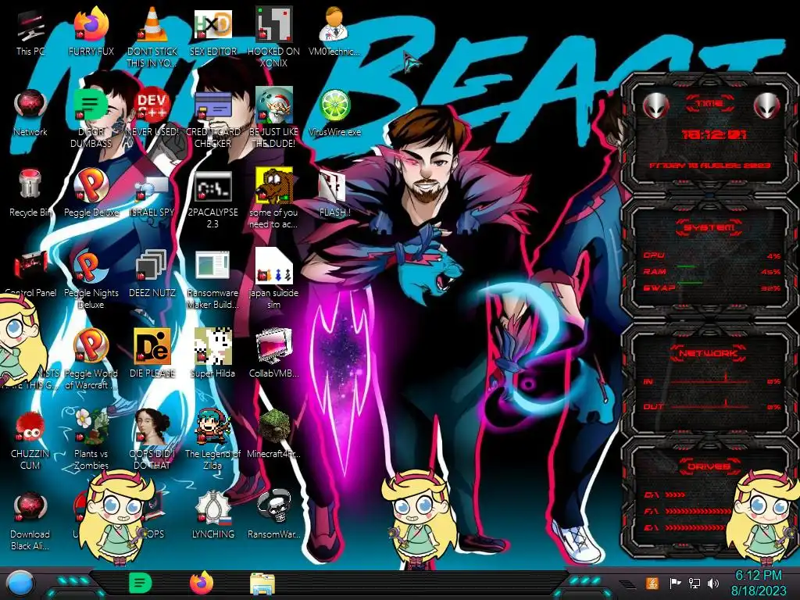Open the Action Center flag in the tray
The image size is (800, 600).
tap(676, 583)
